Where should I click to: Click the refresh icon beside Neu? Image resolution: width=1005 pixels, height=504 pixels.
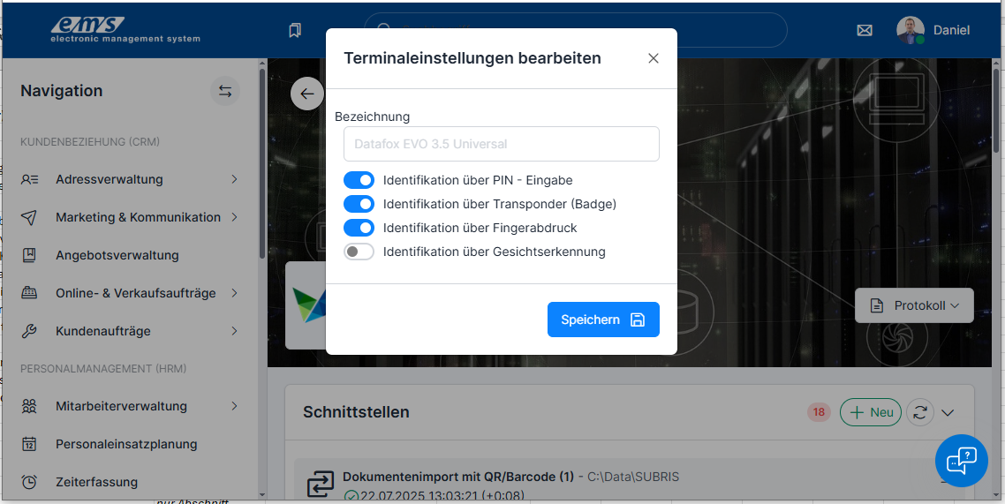pos(920,412)
